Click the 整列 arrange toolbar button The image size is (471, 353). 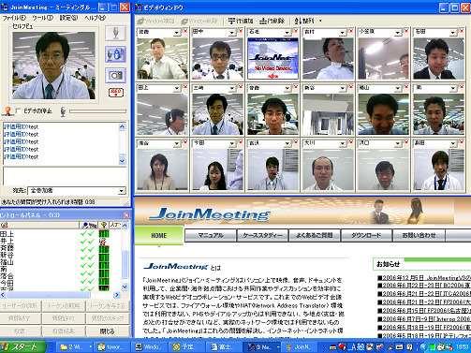pyautogui.click(x=304, y=21)
